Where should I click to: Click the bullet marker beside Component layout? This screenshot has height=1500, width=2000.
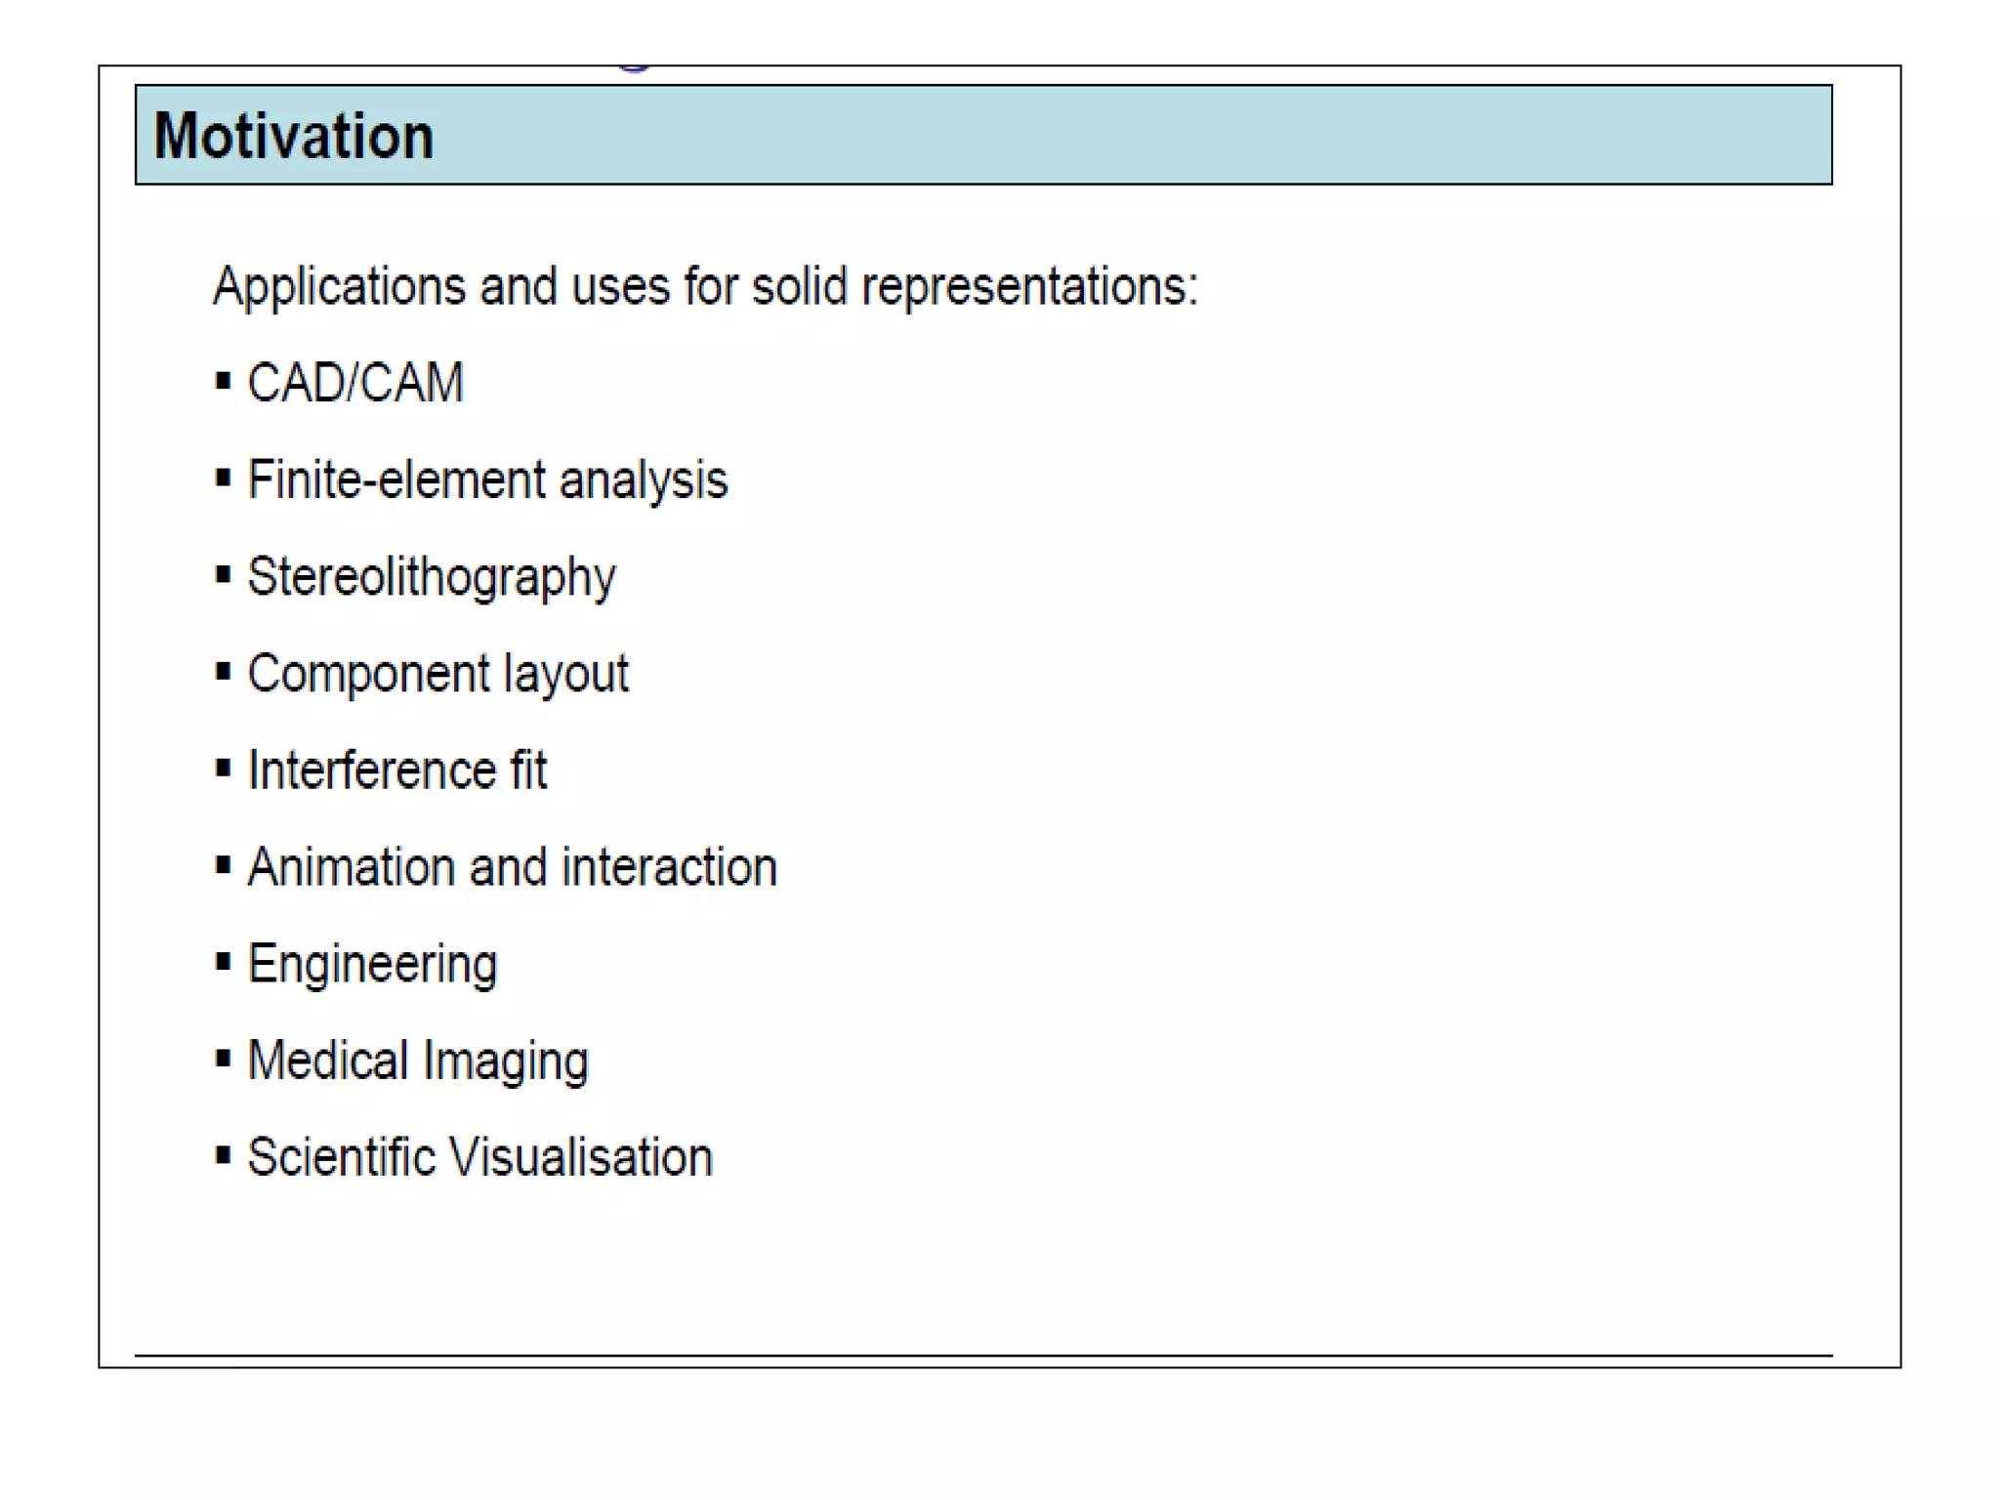tap(224, 672)
